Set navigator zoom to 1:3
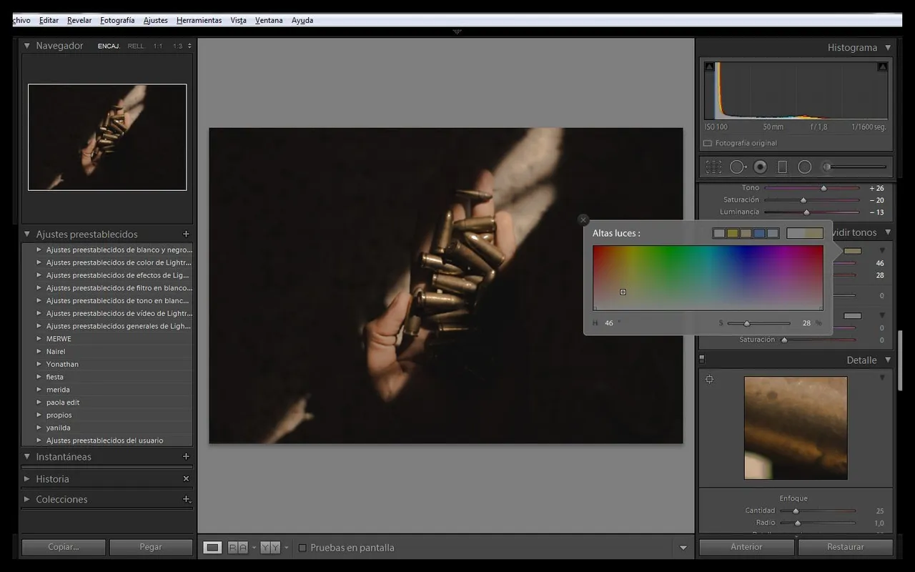 pyautogui.click(x=177, y=46)
